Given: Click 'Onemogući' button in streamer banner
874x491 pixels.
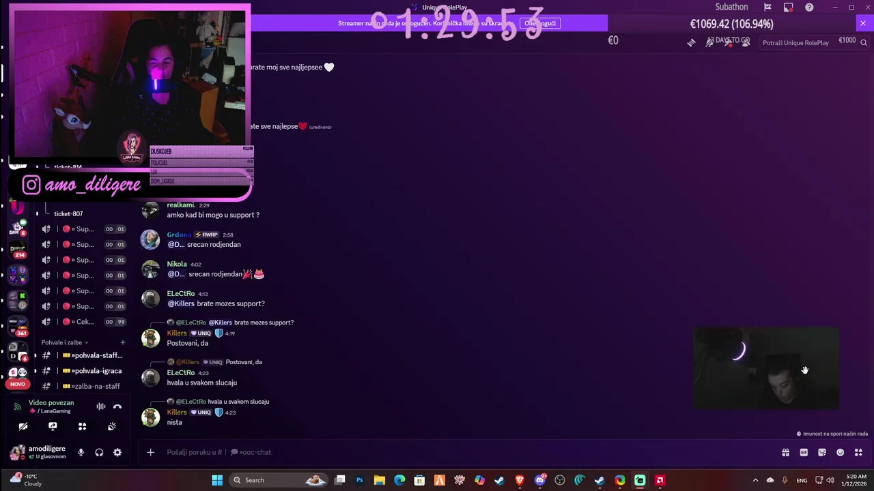Looking at the screenshot, I should 540,23.
